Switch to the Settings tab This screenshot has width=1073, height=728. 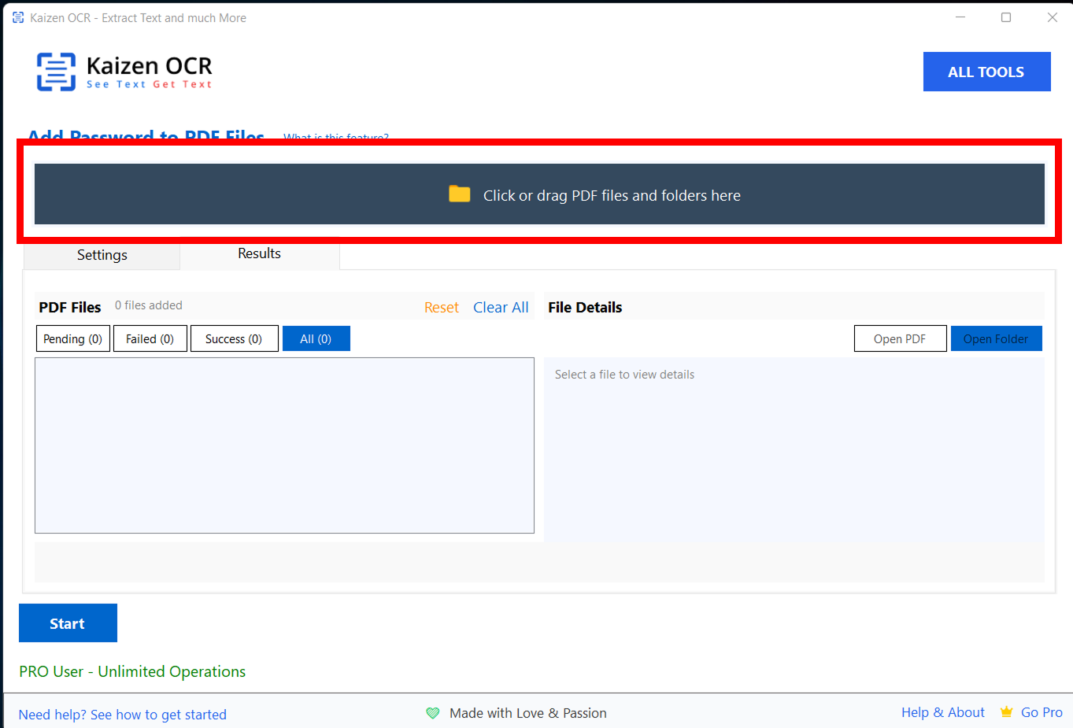(102, 255)
